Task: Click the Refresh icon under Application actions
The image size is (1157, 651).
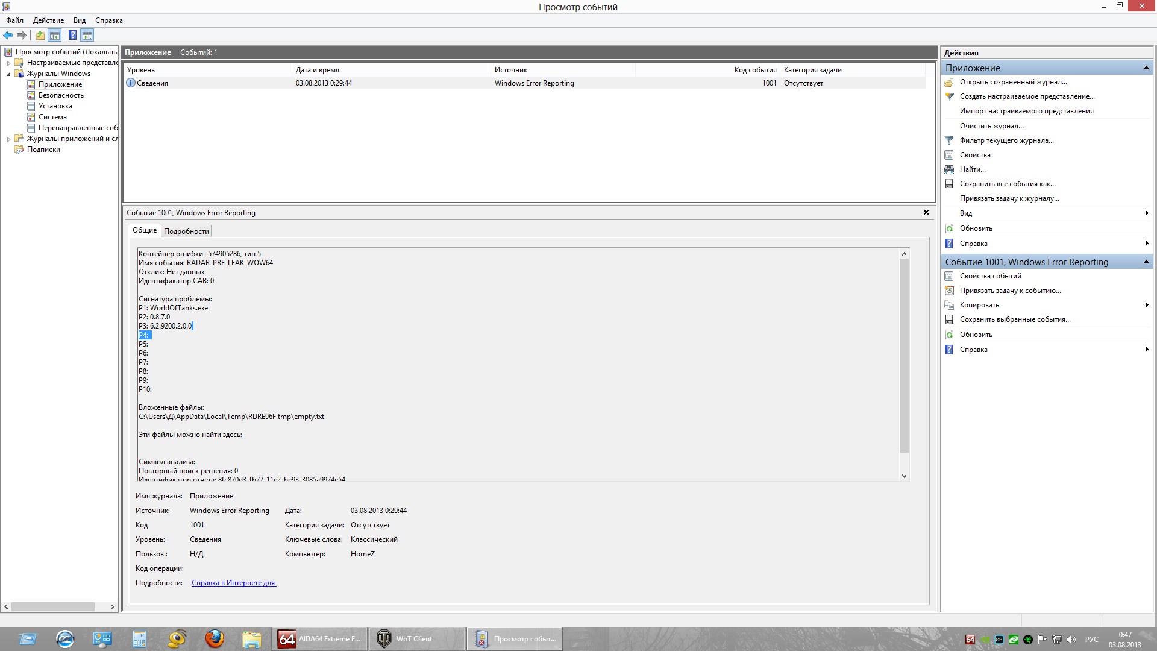Action: (x=949, y=228)
